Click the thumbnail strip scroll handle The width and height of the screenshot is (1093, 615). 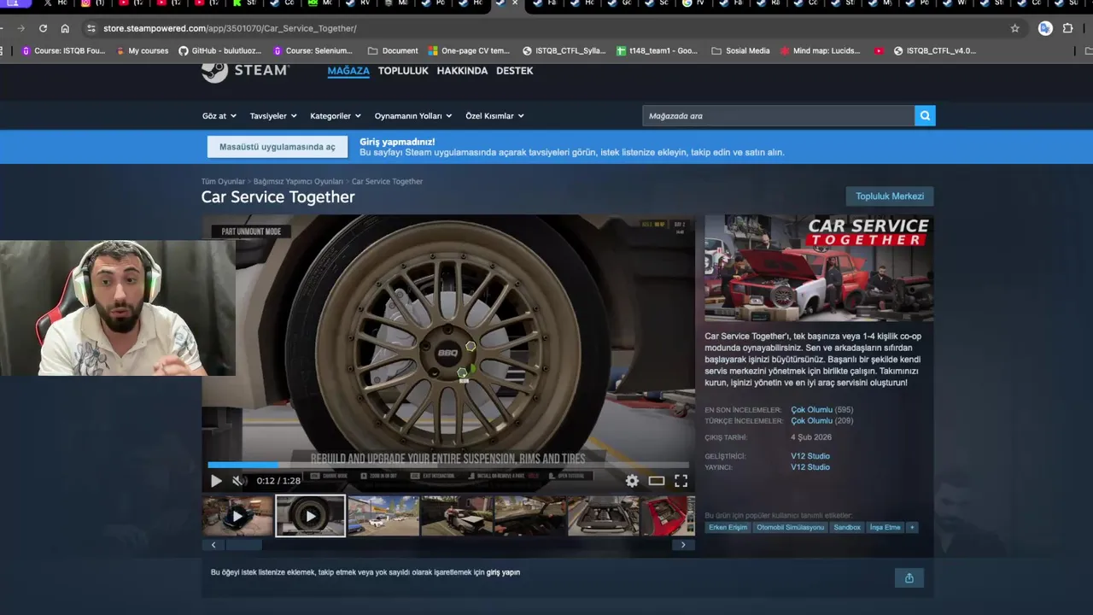point(243,545)
